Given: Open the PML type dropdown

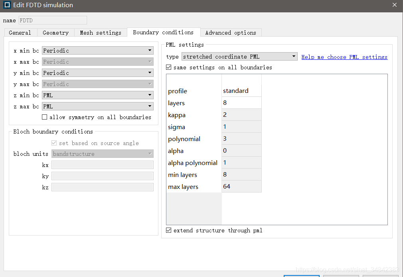Looking at the screenshot, I should point(239,57).
